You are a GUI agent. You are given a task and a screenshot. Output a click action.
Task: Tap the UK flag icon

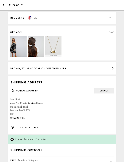pos(30,18)
